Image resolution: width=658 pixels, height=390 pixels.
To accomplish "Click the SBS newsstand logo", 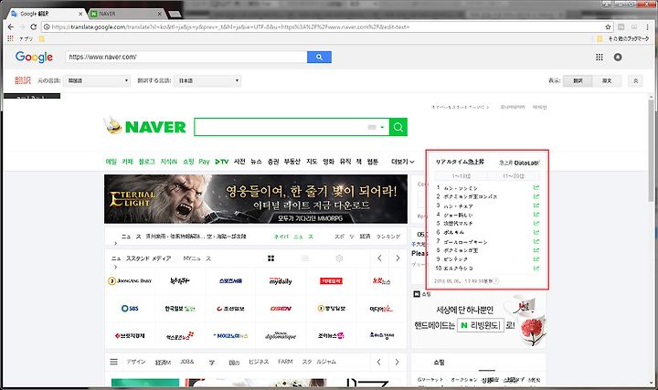I will tap(130, 309).
